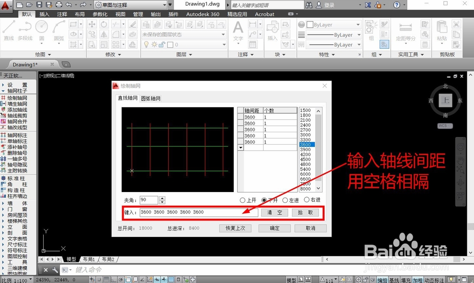Click the 取消 button

tap(310, 228)
